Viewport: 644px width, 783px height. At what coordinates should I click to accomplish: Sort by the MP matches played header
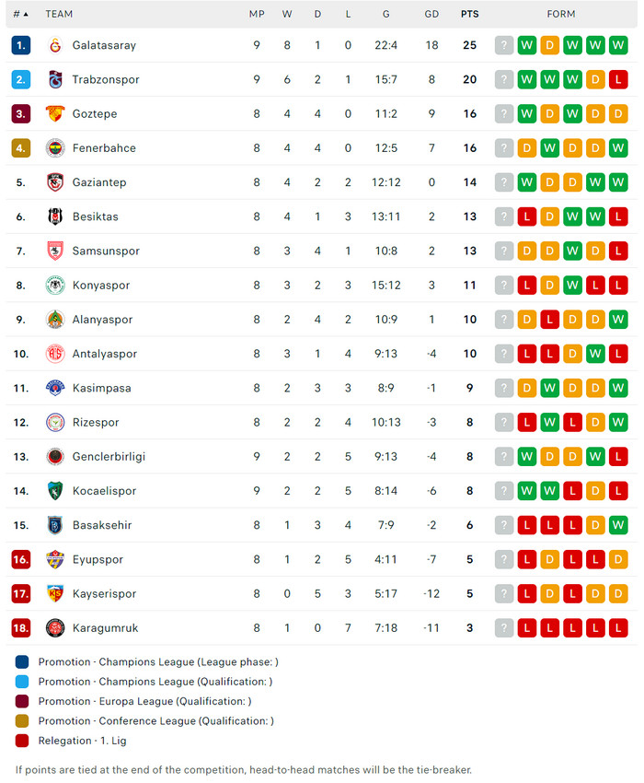257,14
